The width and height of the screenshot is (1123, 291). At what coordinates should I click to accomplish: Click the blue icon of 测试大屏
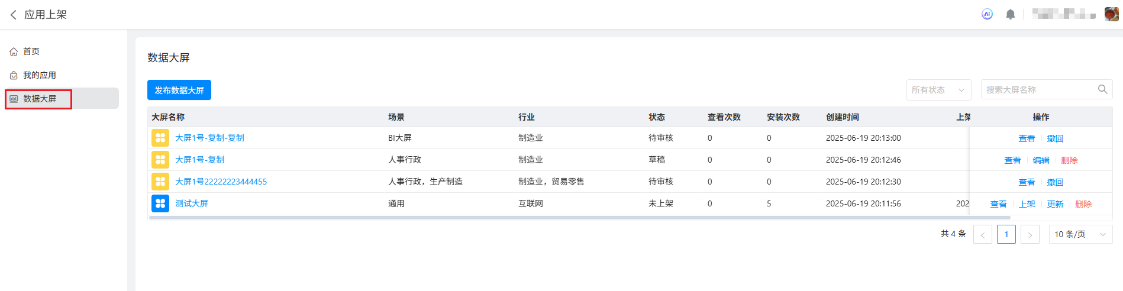(160, 203)
